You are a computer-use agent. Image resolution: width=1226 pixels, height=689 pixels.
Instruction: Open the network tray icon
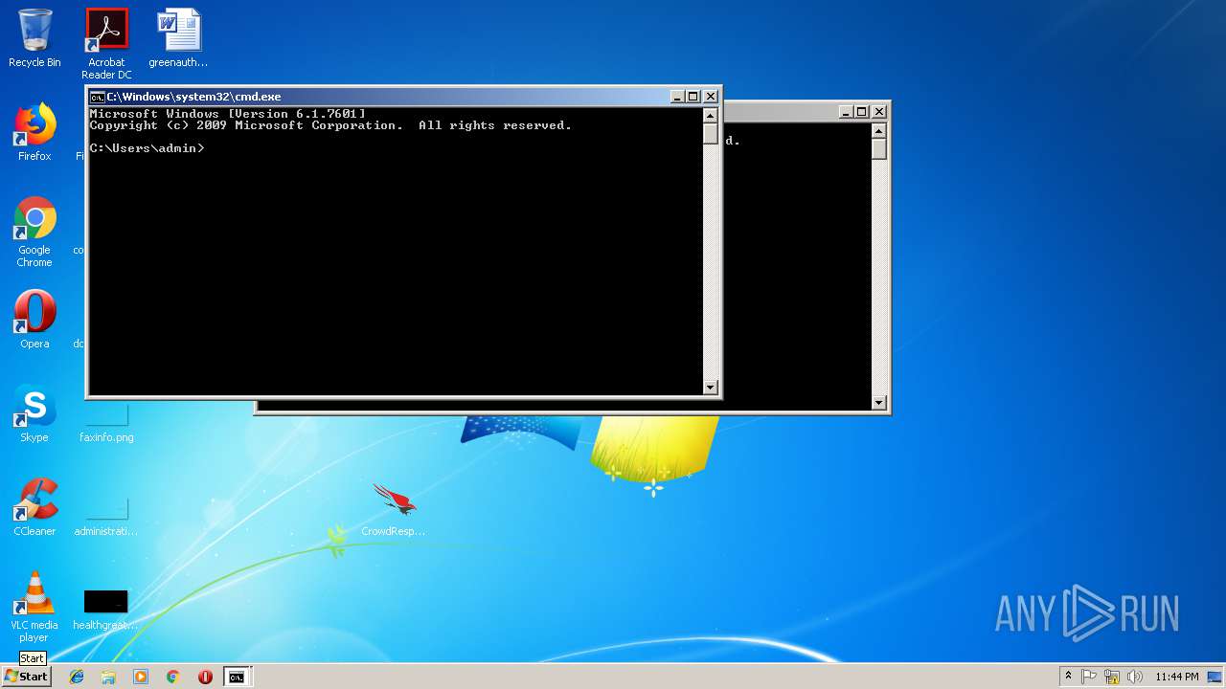tap(1112, 677)
